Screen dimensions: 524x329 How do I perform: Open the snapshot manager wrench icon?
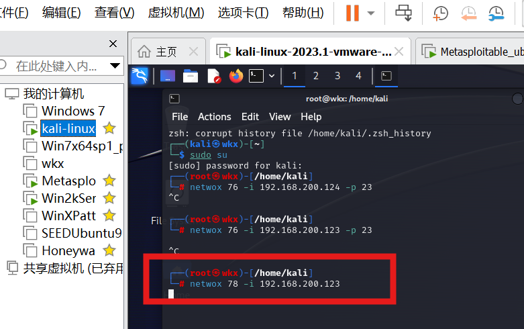coord(496,13)
